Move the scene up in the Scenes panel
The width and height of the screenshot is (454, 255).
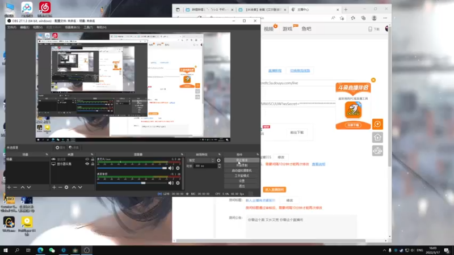pos(23,188)
